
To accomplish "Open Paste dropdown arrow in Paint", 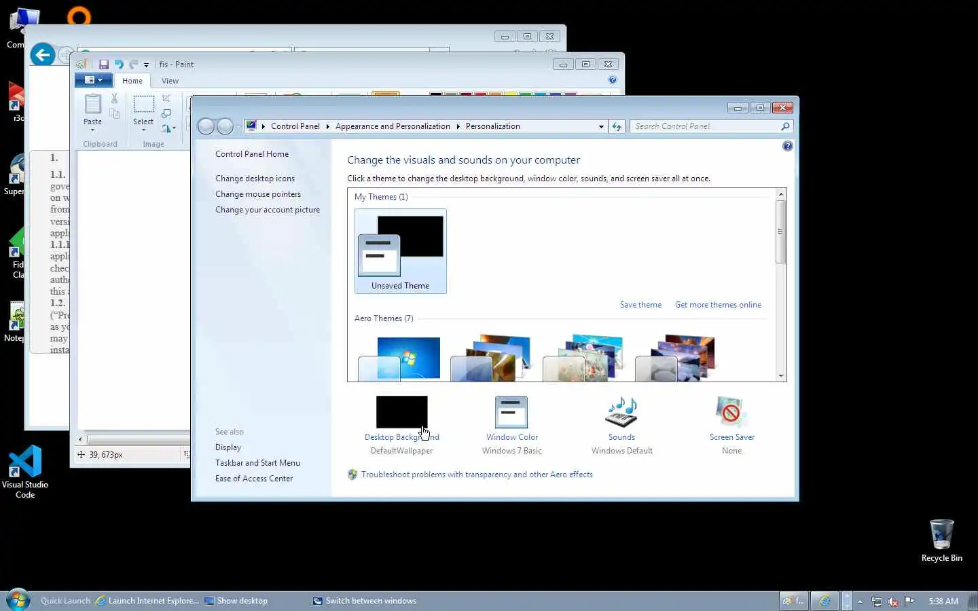I will 92,130.
